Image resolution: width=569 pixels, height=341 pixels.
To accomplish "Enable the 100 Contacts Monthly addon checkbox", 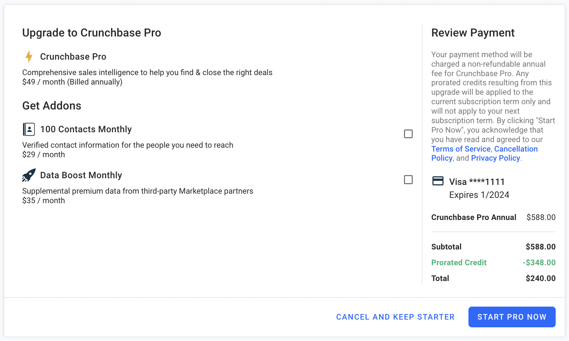I will click(408, 134).
